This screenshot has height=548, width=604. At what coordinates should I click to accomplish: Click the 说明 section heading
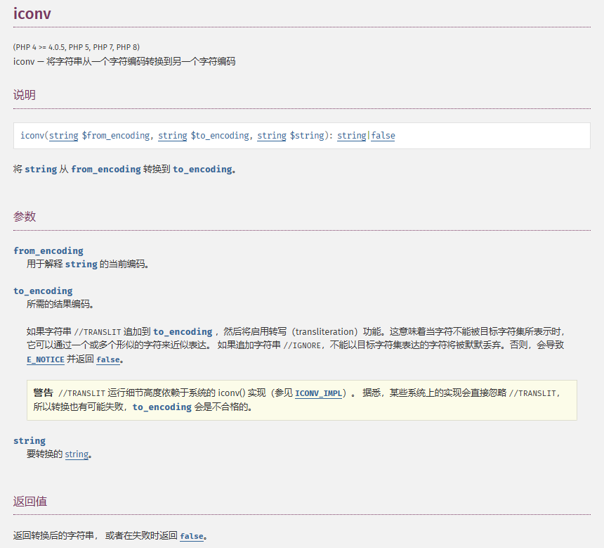[x=25, y=95]
